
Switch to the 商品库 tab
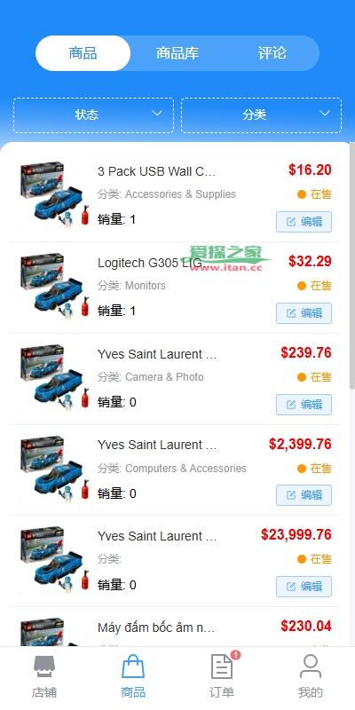click(x=177, y=53)
